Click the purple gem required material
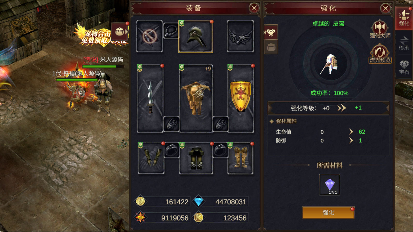 coord(330,185)
